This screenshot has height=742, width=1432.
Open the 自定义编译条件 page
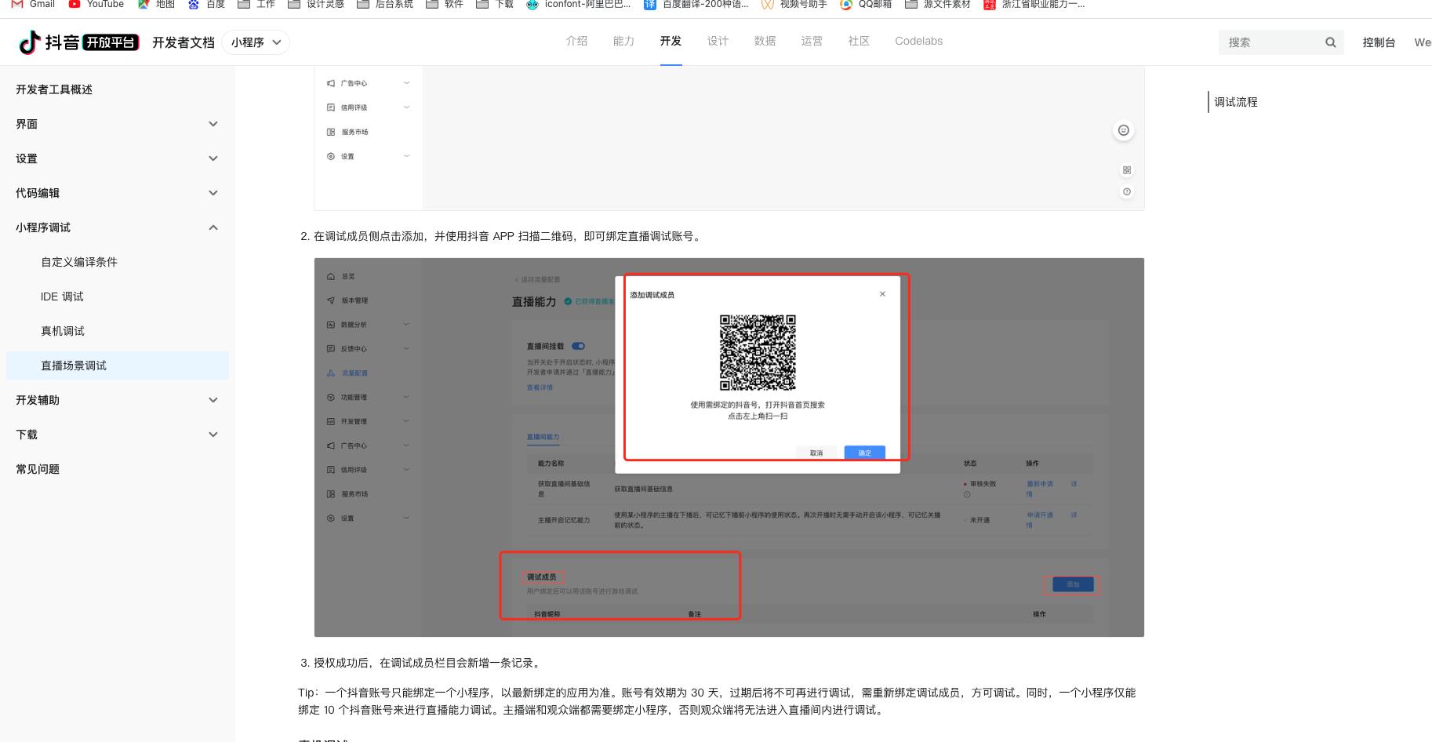(x=79, y=262)
